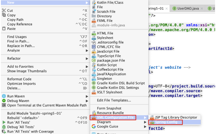Click the Copy icon
Image resolution: width=218 pixels, height=134 pixels.
pos(4,15)
